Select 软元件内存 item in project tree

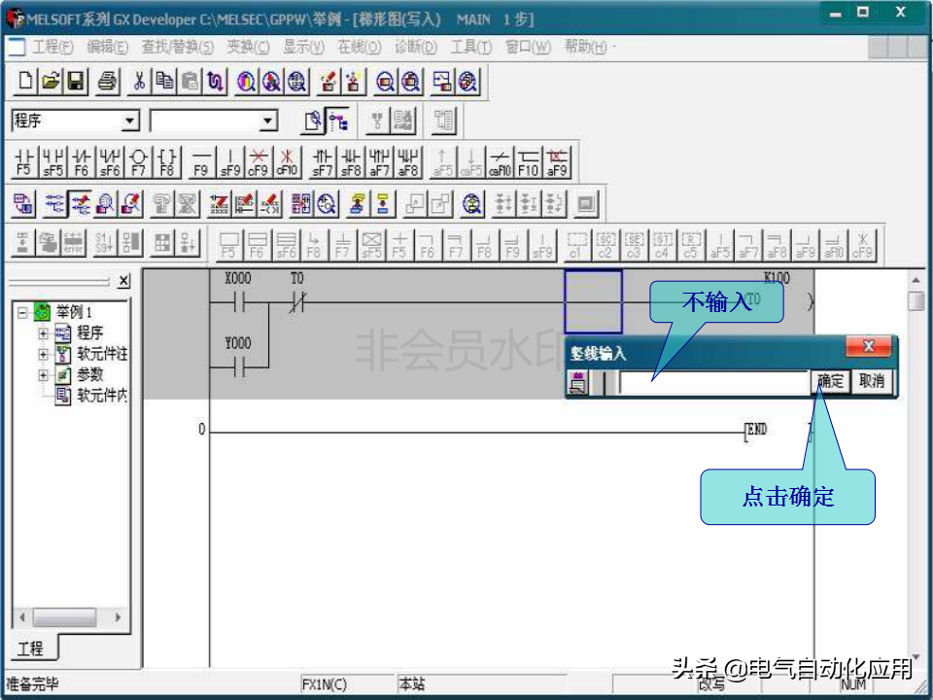pos(102,396)
